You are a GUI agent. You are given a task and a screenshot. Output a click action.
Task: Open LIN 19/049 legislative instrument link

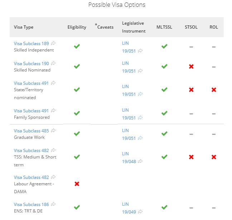(x=129, y=208)
